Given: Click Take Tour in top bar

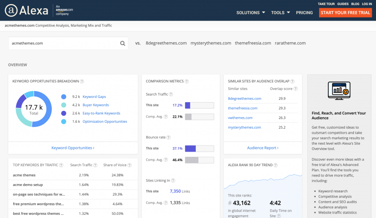Looking at the screenshot, I should tap(326, 4).
